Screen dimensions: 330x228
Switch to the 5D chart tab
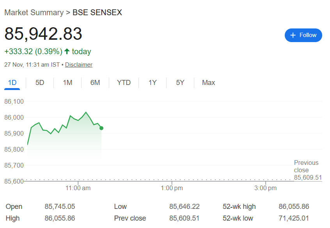coord(40,83)
